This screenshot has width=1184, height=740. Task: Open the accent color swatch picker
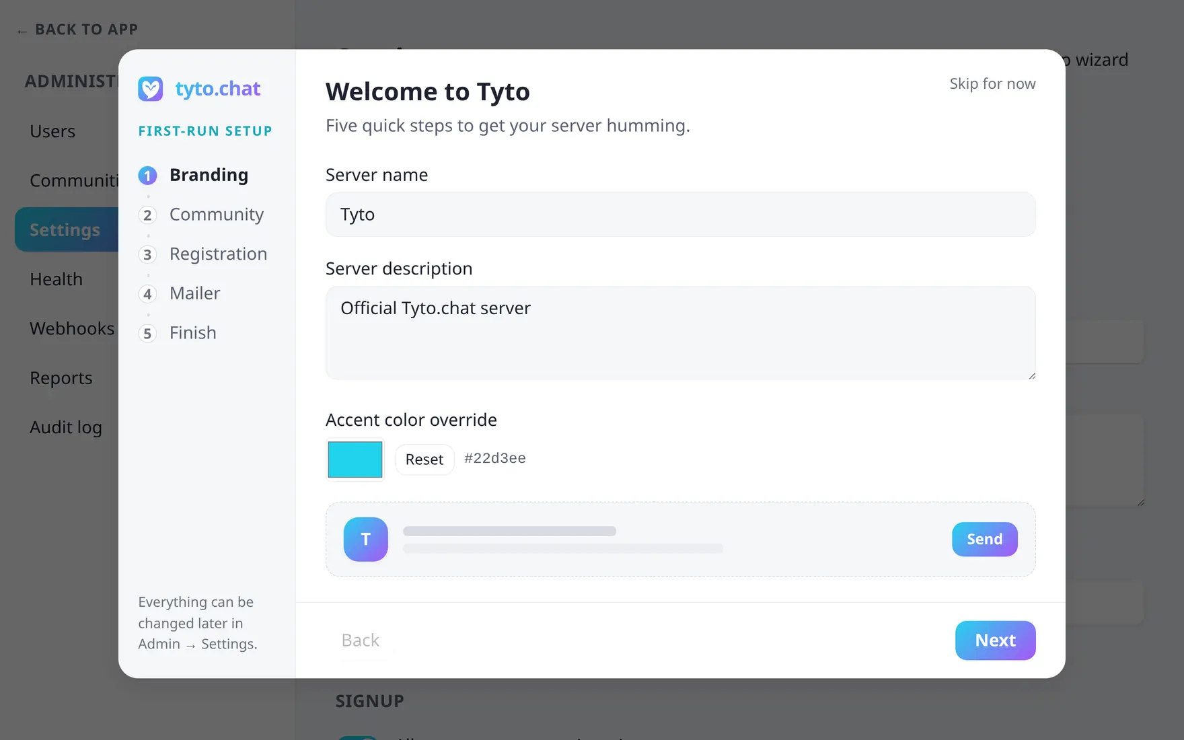click(355, 459)
